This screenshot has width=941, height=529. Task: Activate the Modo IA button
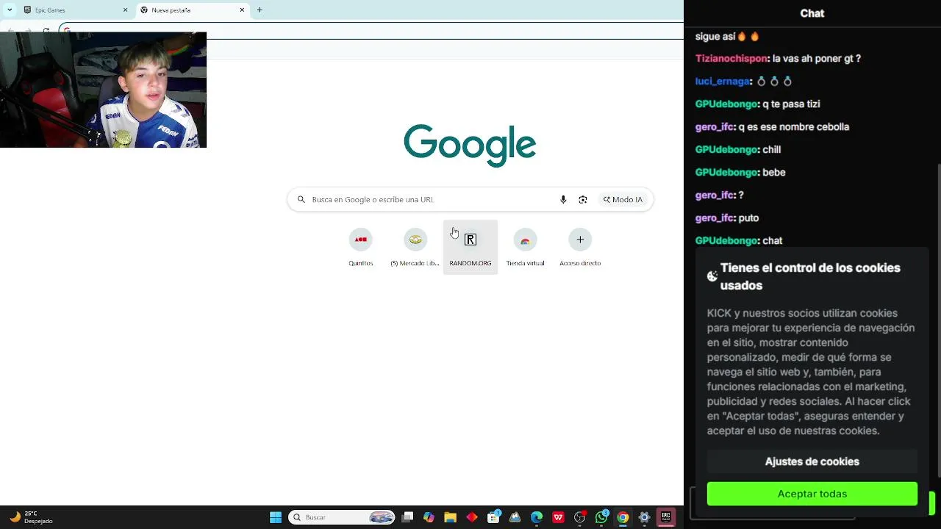pyautogui.click(x=623, y=199)
